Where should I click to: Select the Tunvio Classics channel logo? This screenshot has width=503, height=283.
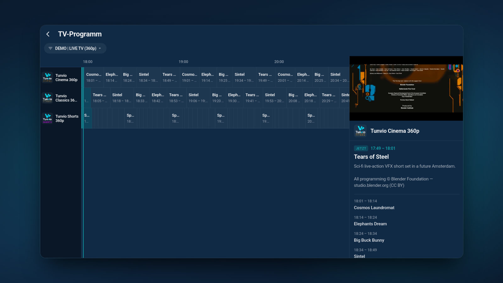point(47,98)
